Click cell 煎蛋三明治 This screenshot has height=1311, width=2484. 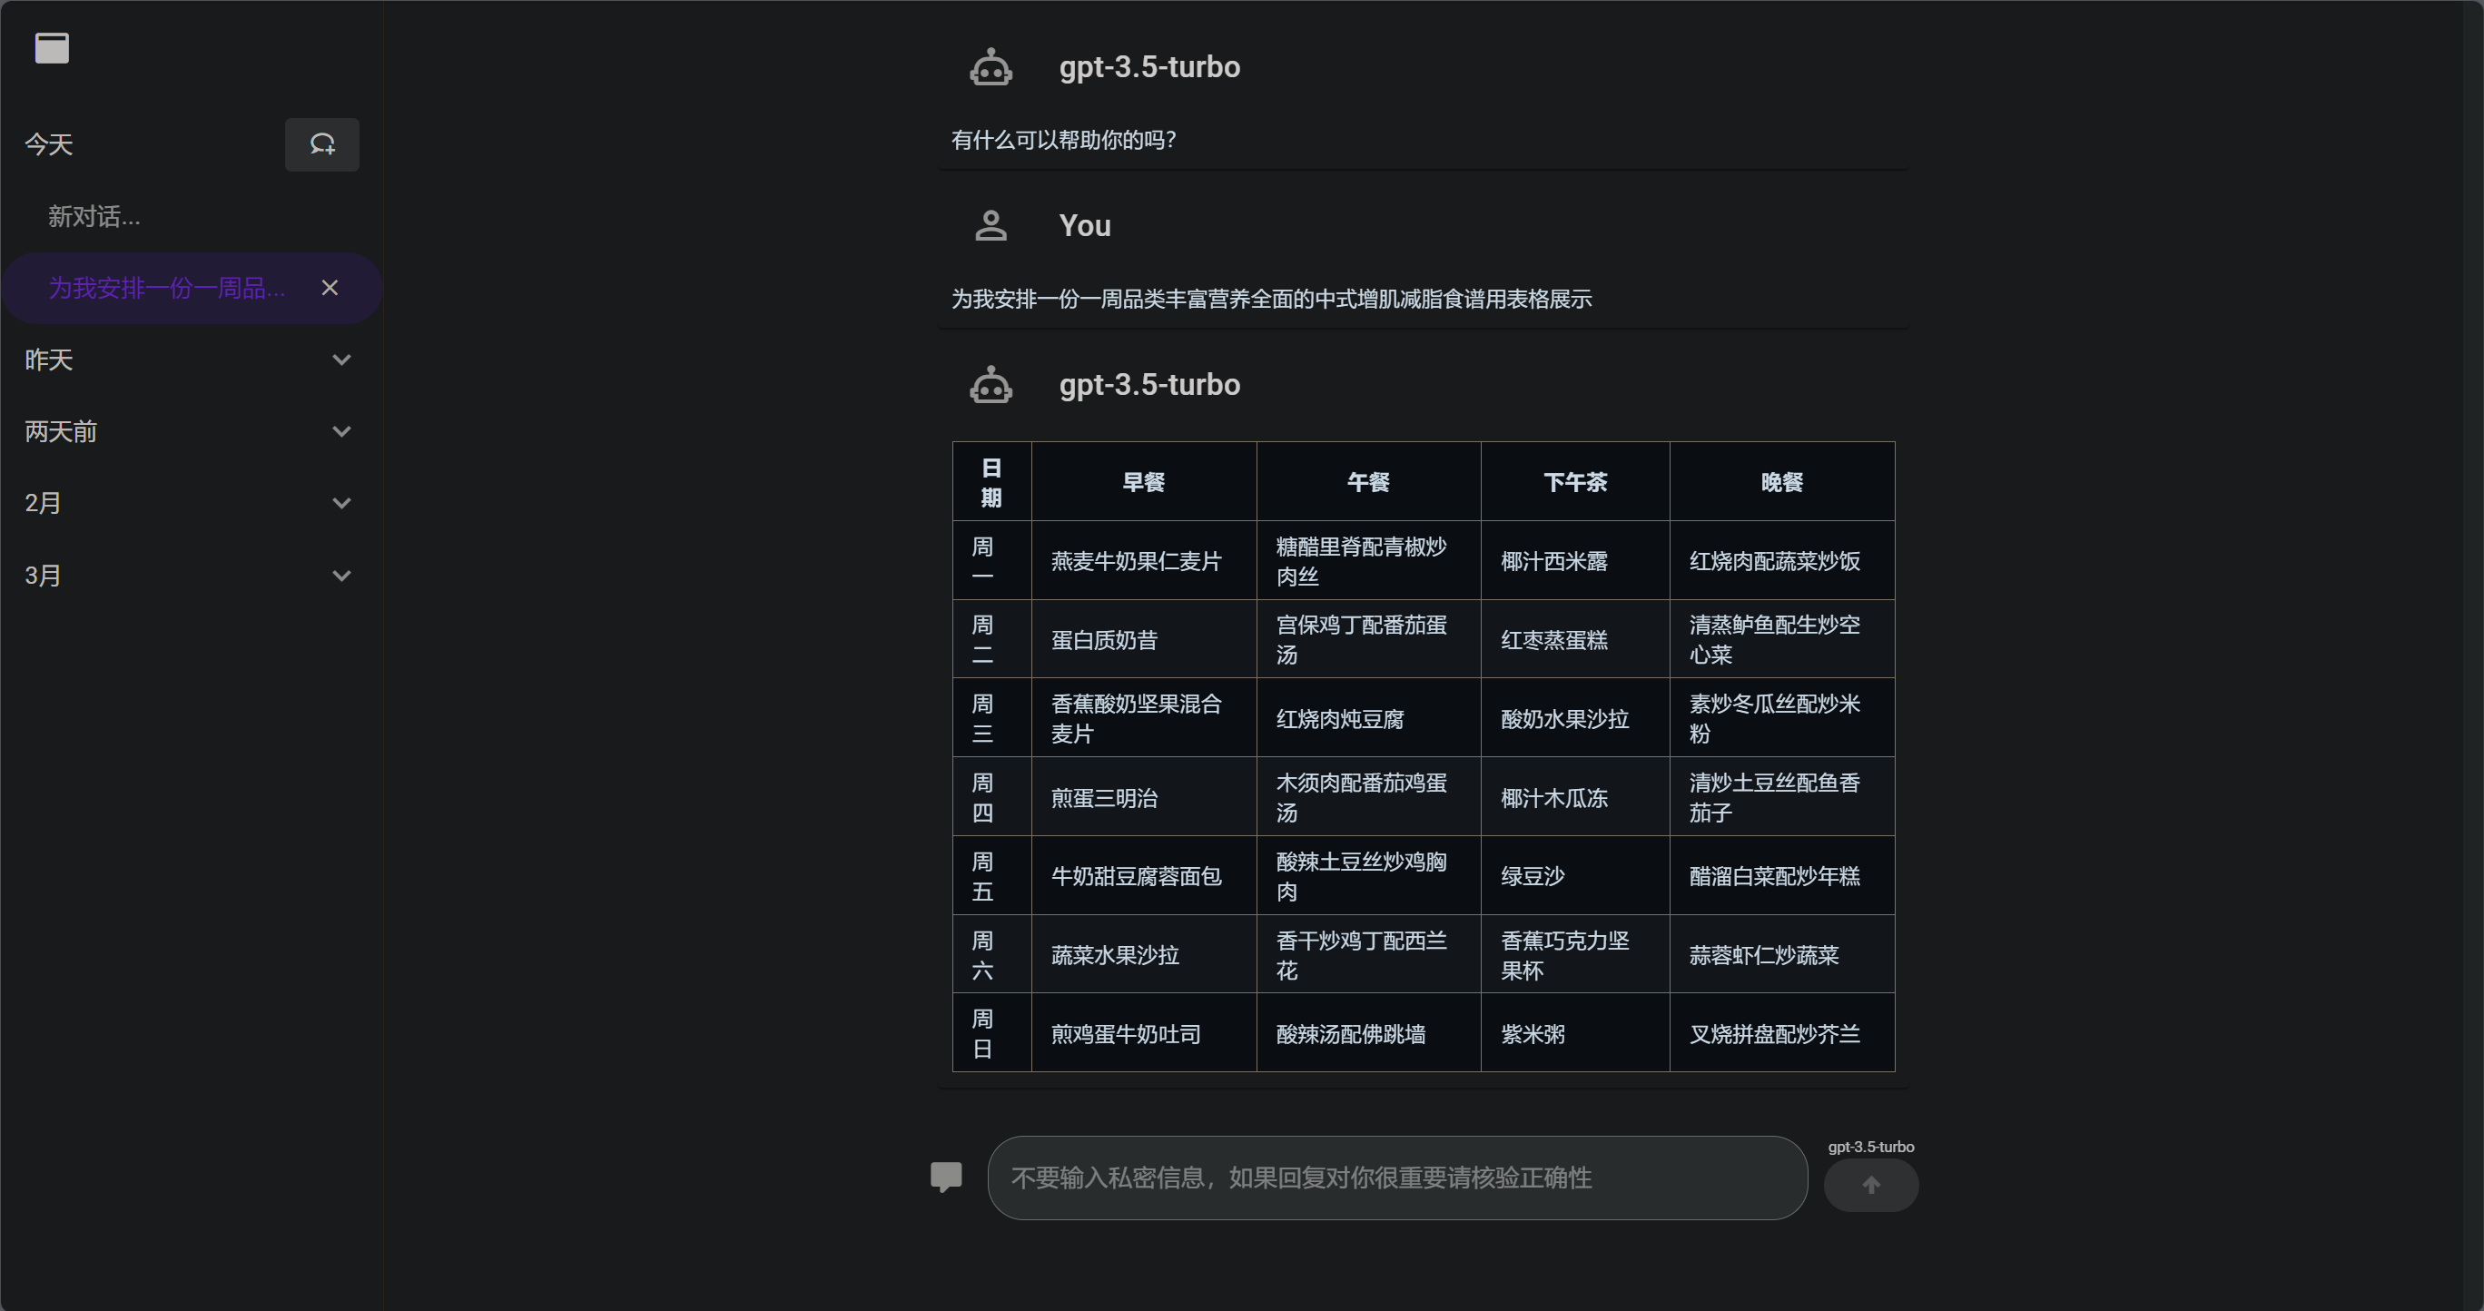pyautogui.click(x=1144, y=797)
